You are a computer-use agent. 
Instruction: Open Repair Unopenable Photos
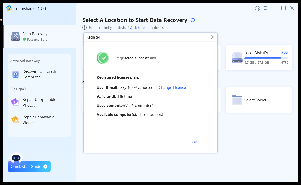point(39,102)
